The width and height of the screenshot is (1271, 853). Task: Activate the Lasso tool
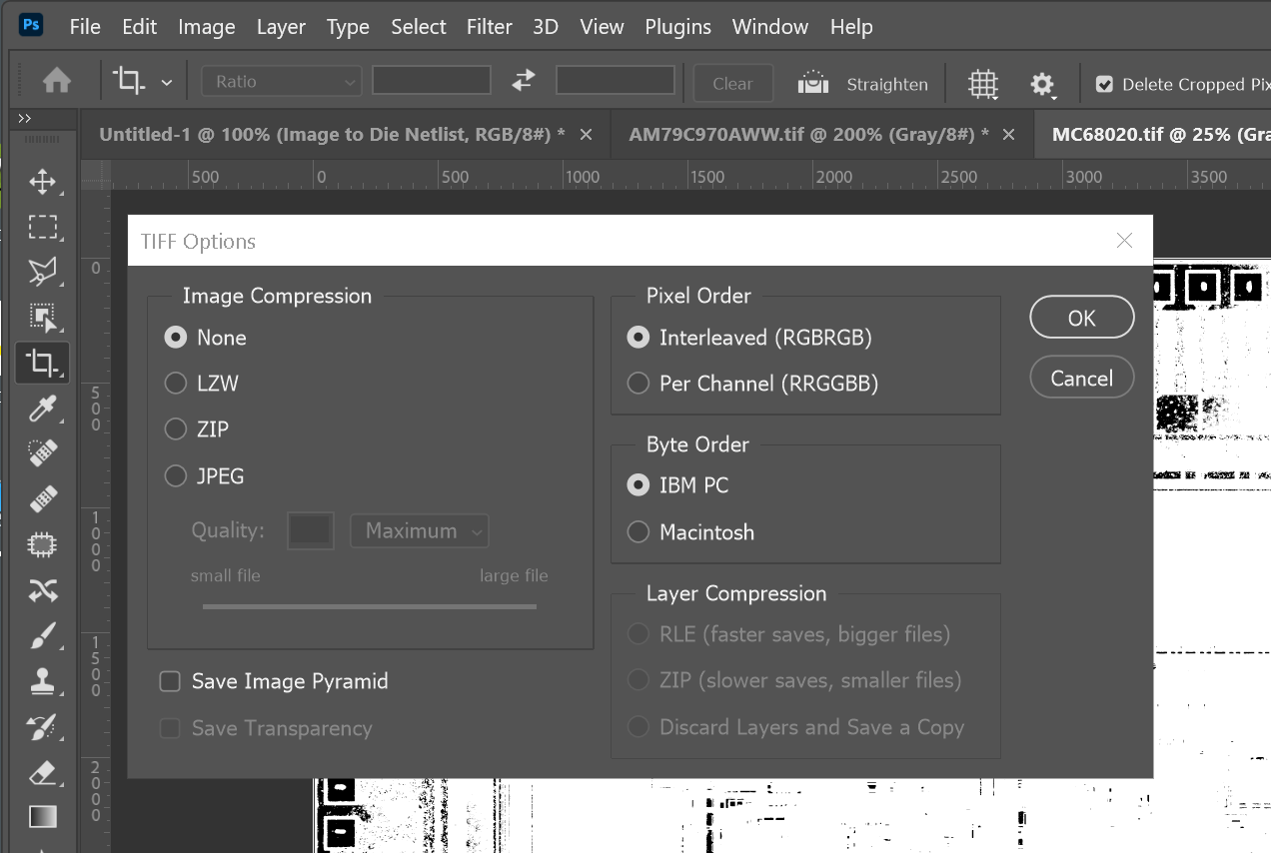pyautogui.click(x=42, y=272)
